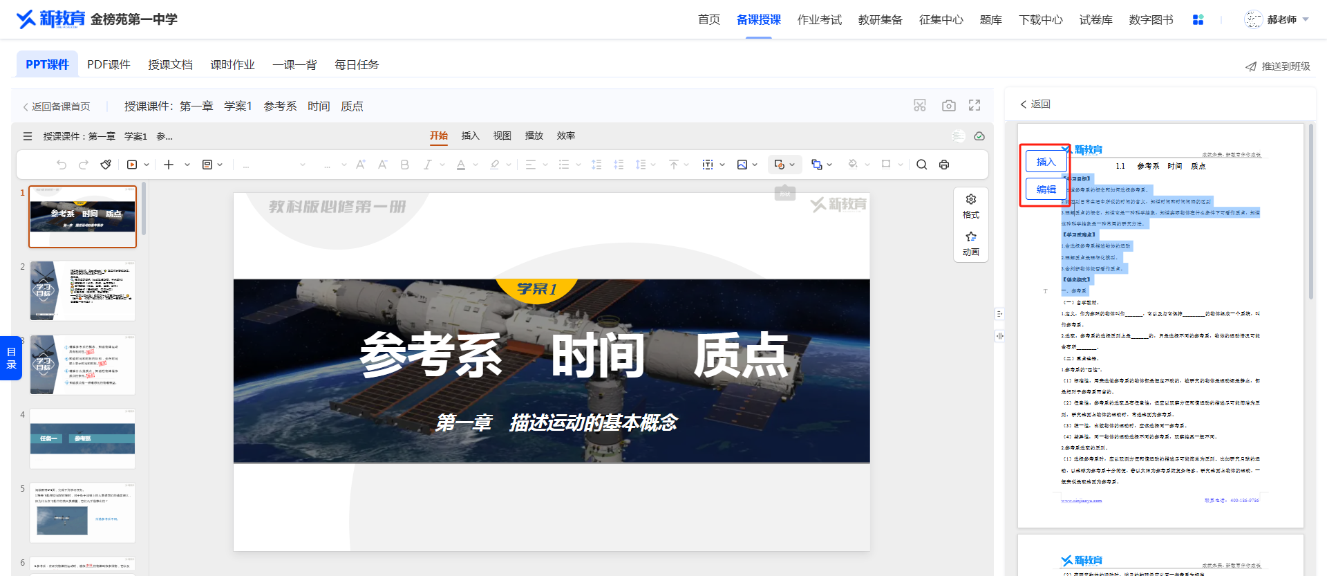The width and height of the screenshot is (1327, 576).
Task: Select the format painter brush icon
Action: [106, 165]
